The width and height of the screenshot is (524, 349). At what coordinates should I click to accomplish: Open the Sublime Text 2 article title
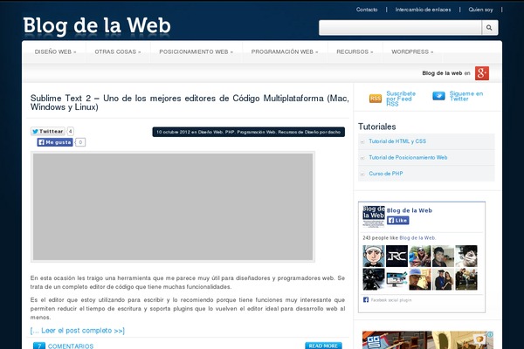pos(190,103)
